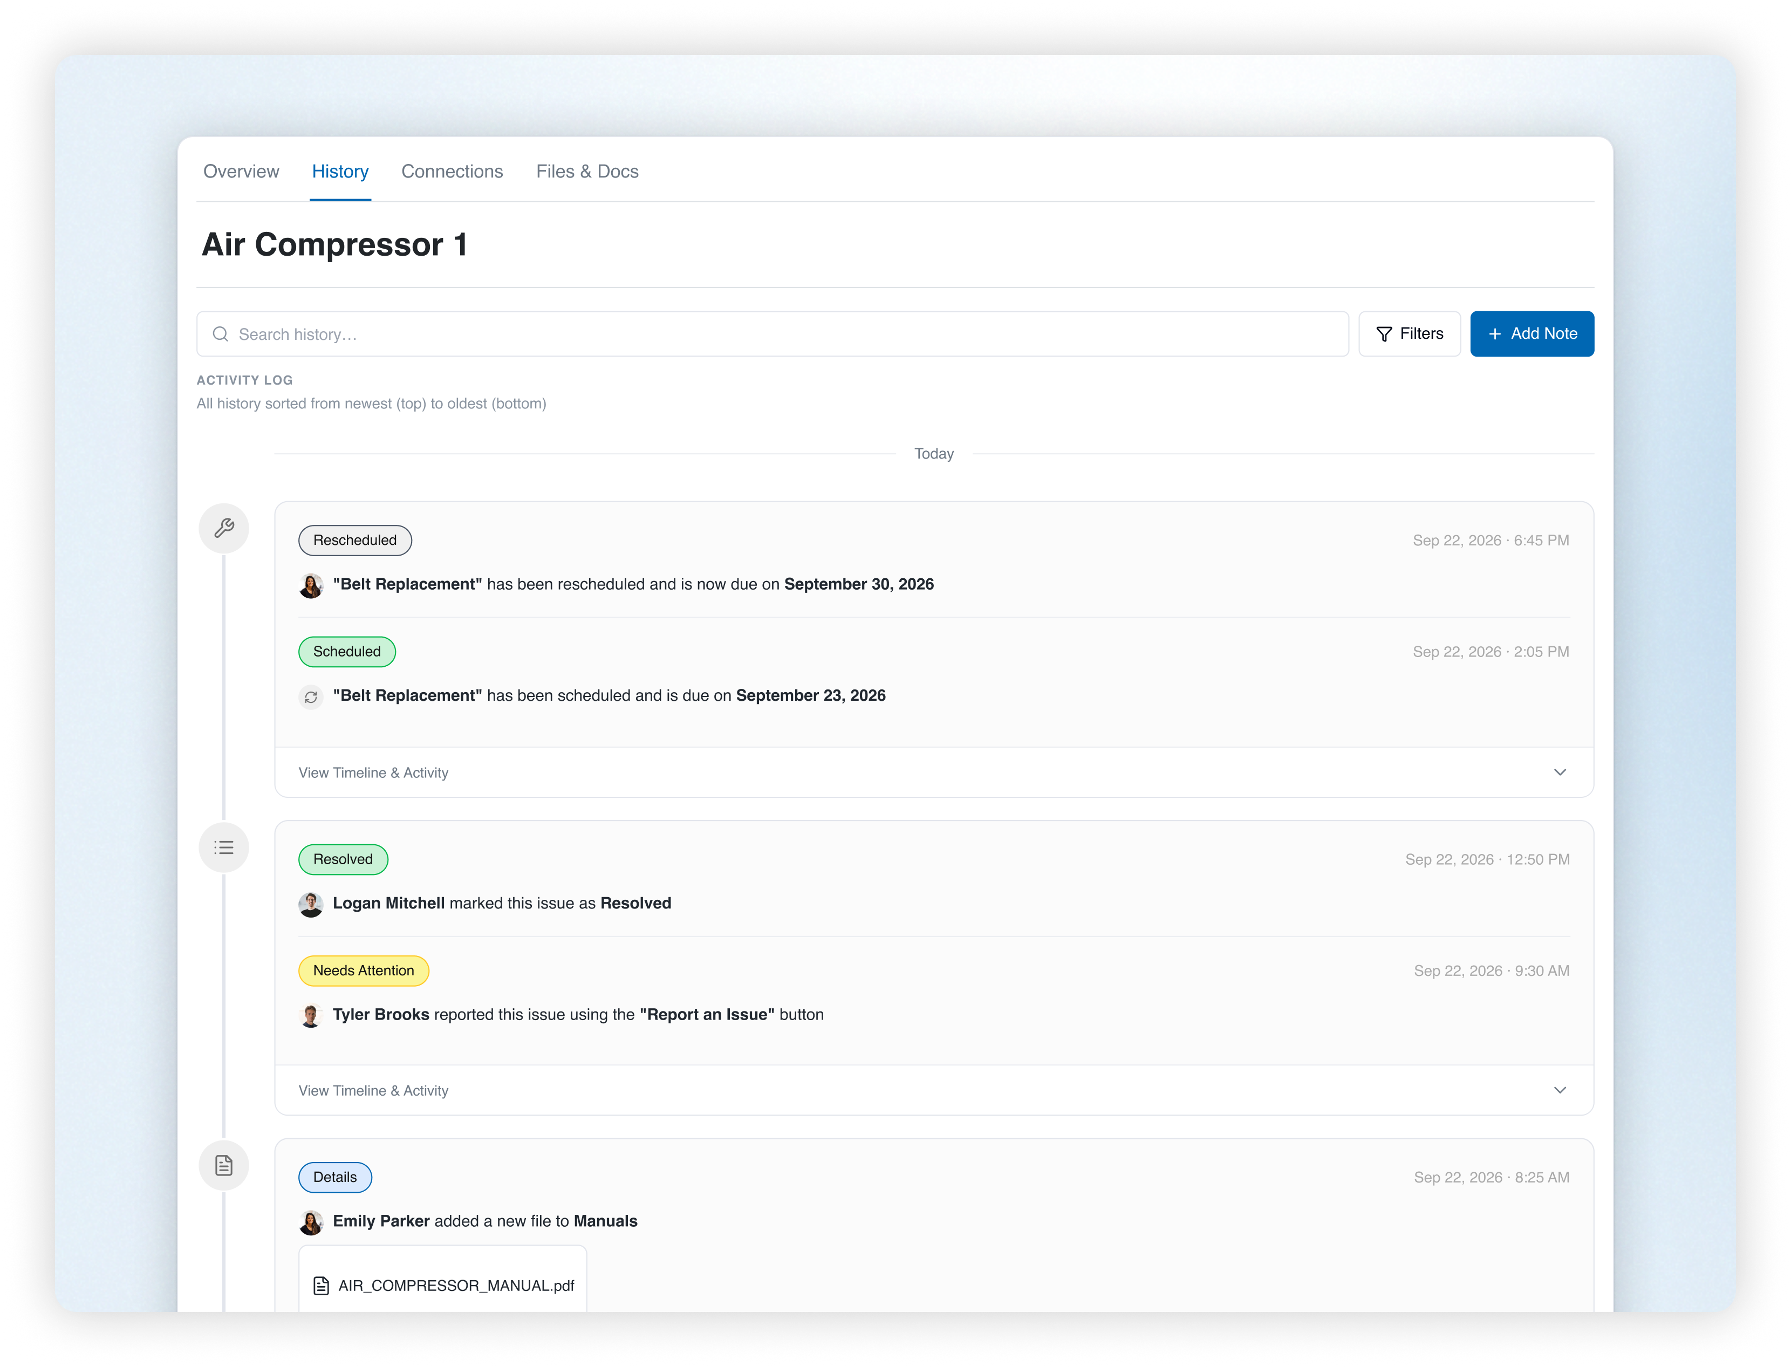Click the Scheduled status badge
The width and height of the screenshot is (1791, 1367).
click(347, 652)
